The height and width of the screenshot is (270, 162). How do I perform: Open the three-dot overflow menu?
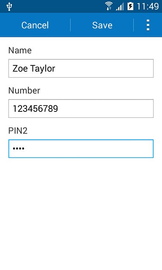(148, 25)
